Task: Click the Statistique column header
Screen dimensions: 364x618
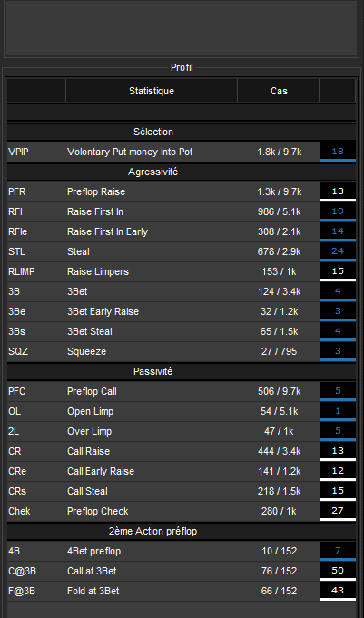Action: tap(152, 91)
